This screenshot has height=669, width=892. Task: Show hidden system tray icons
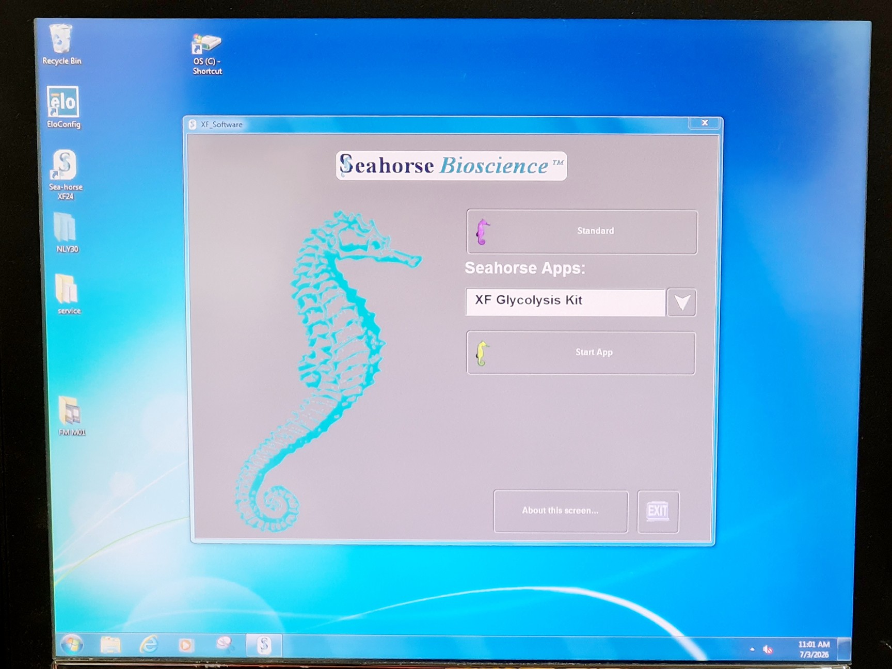click(752, 649)
